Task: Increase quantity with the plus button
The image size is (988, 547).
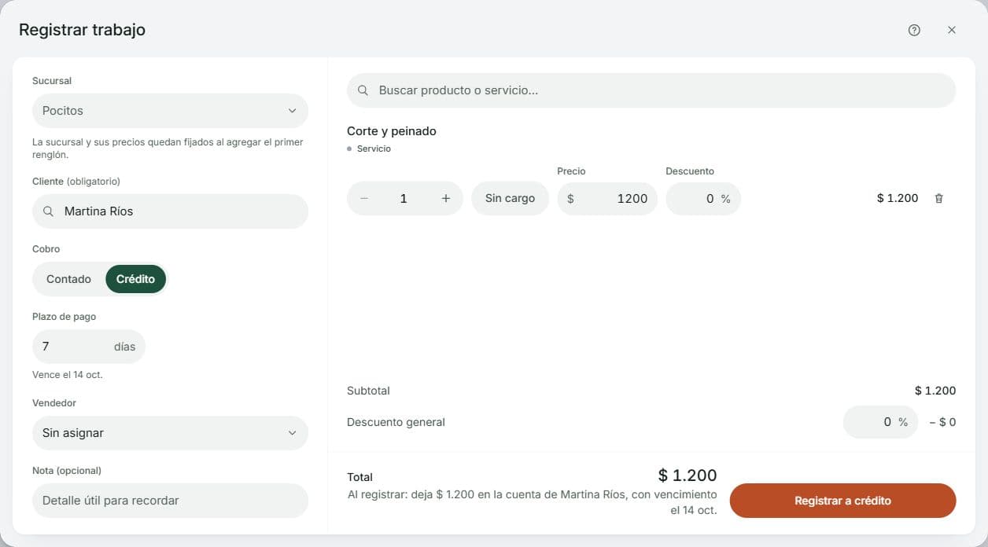Action: pos(446,198)
